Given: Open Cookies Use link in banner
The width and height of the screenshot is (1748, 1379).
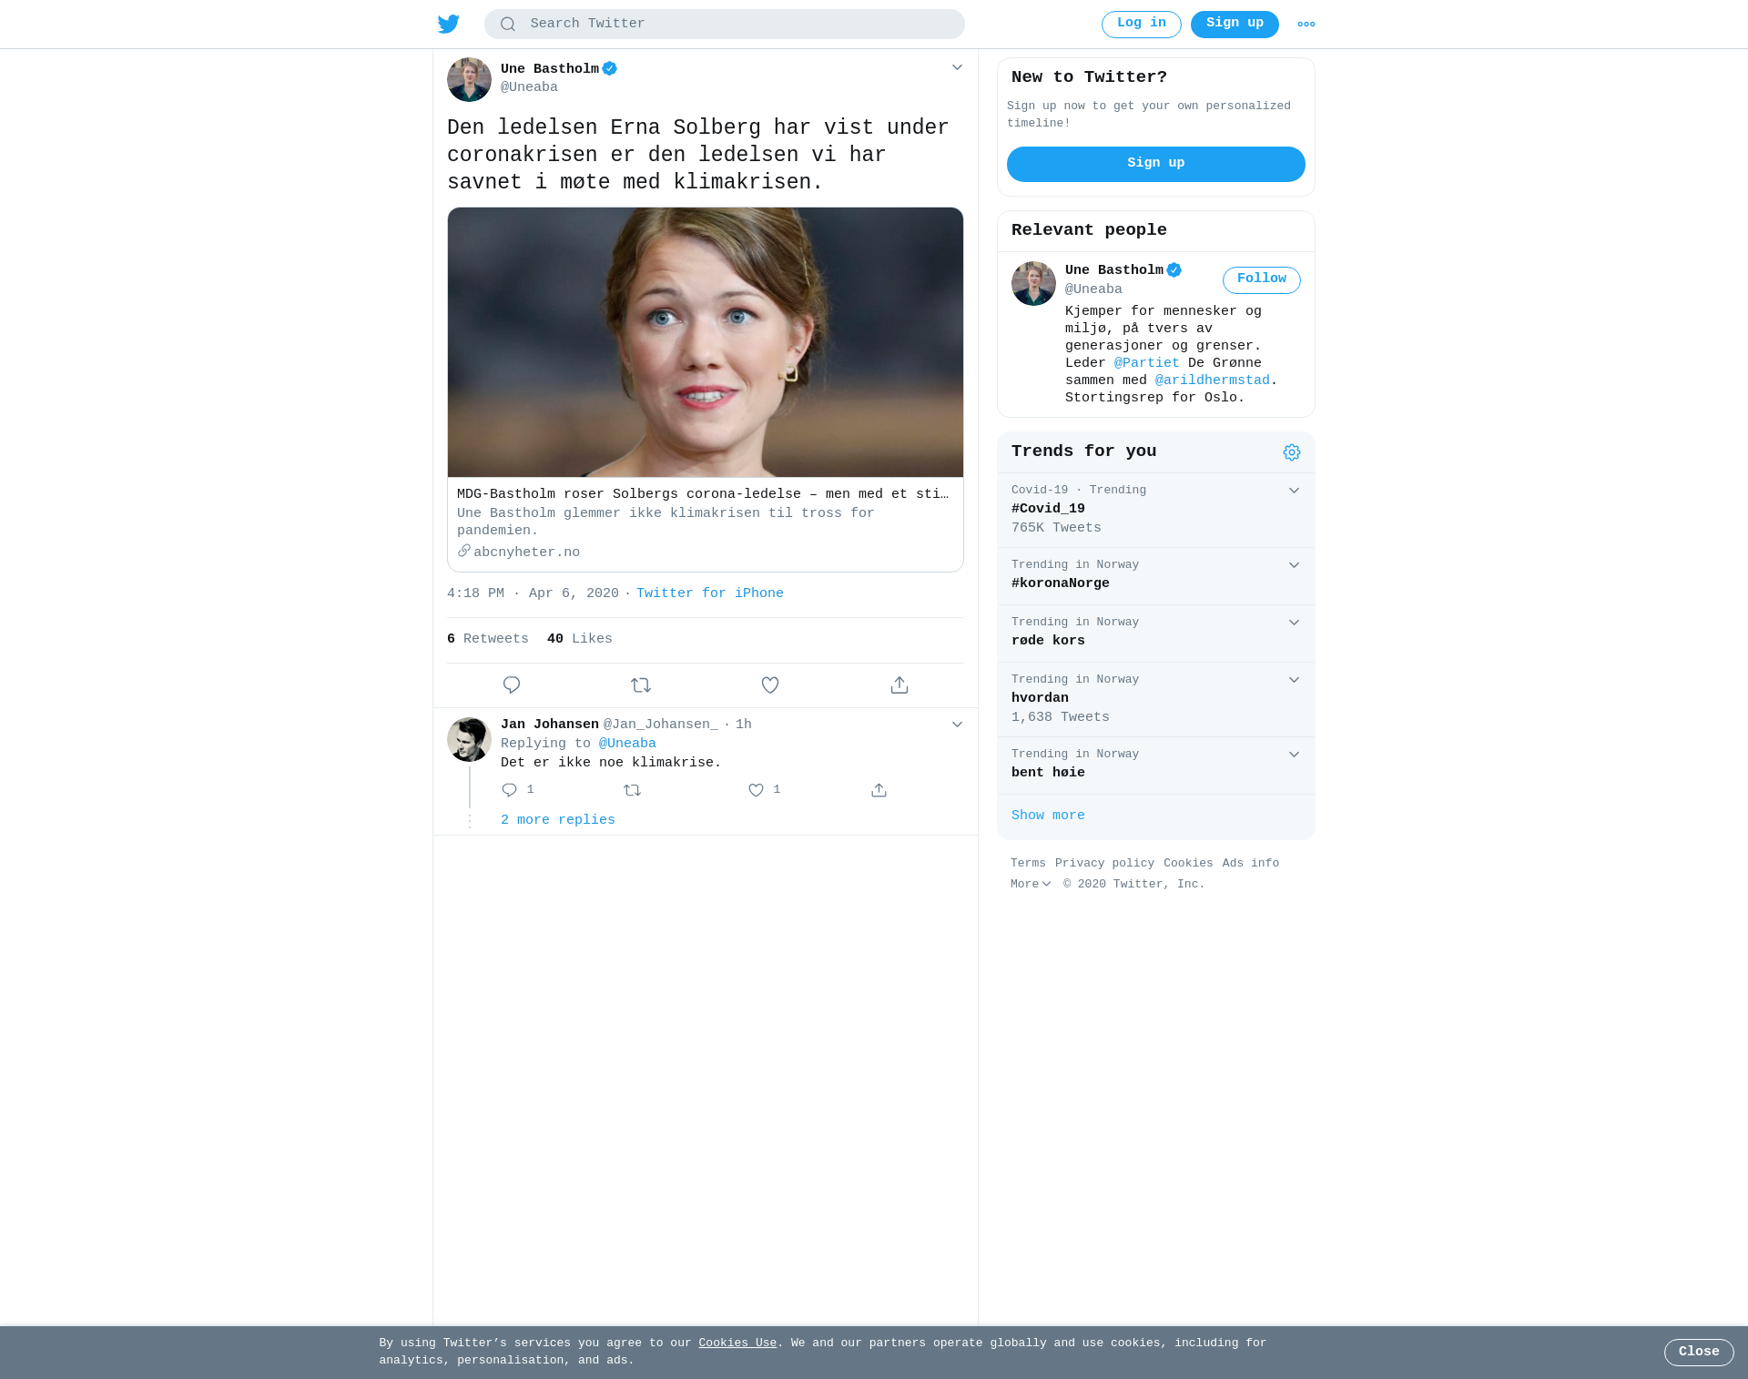Looking at the screenshot, I should 737,1344.
